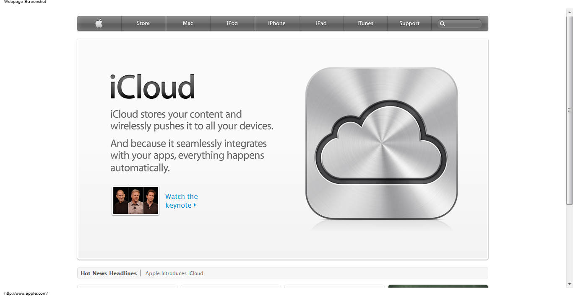The width and height of the screenshot is (573, 296).
Task: Click the page scrollbar up arrow
Action: [569, 12]
